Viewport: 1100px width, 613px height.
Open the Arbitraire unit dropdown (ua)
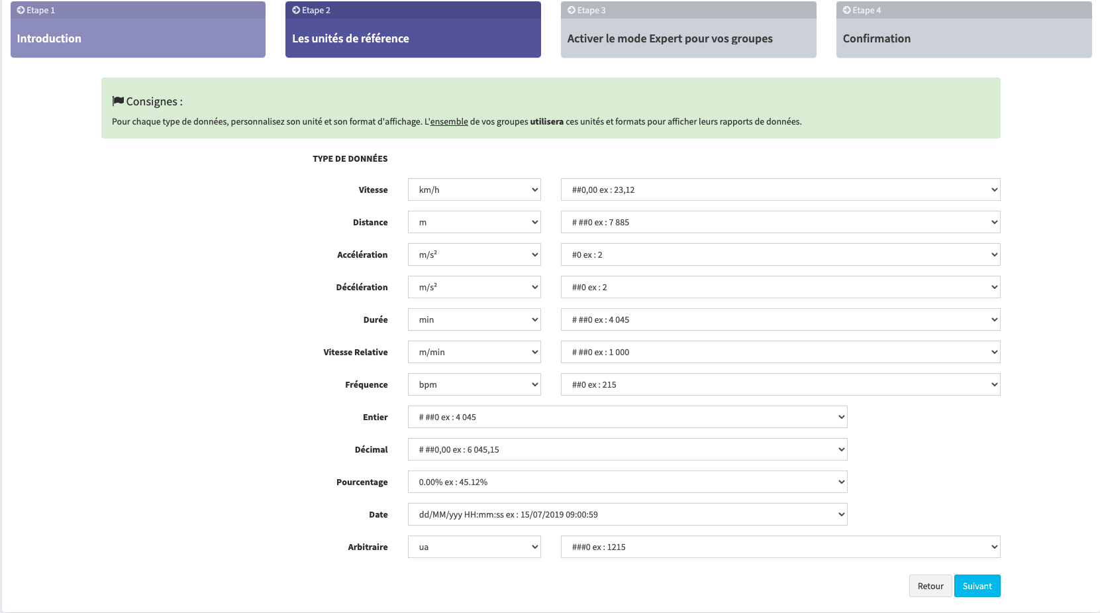[474, 547]
